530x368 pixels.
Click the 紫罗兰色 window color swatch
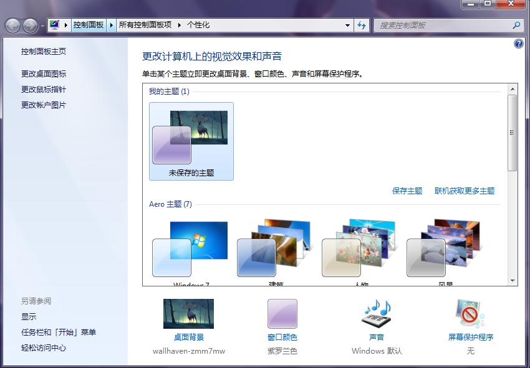(x=282, y=313)
